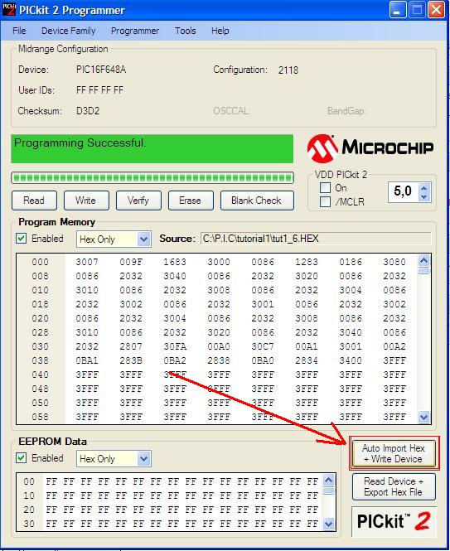This screenshot has height=551, width=450.
Task: Click the Write button
Action: [x=86, y=201]
